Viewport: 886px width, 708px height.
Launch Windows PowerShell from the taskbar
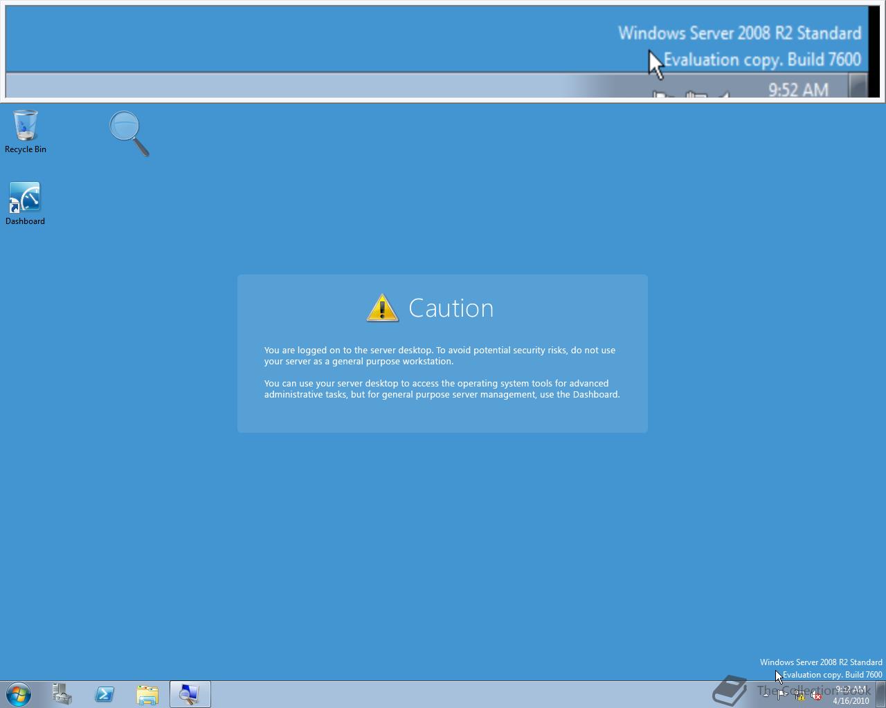click(x=105, y=694)
